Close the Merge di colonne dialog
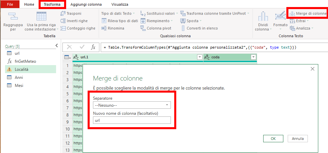The image size is (328, 153). [x=313, y=69]
